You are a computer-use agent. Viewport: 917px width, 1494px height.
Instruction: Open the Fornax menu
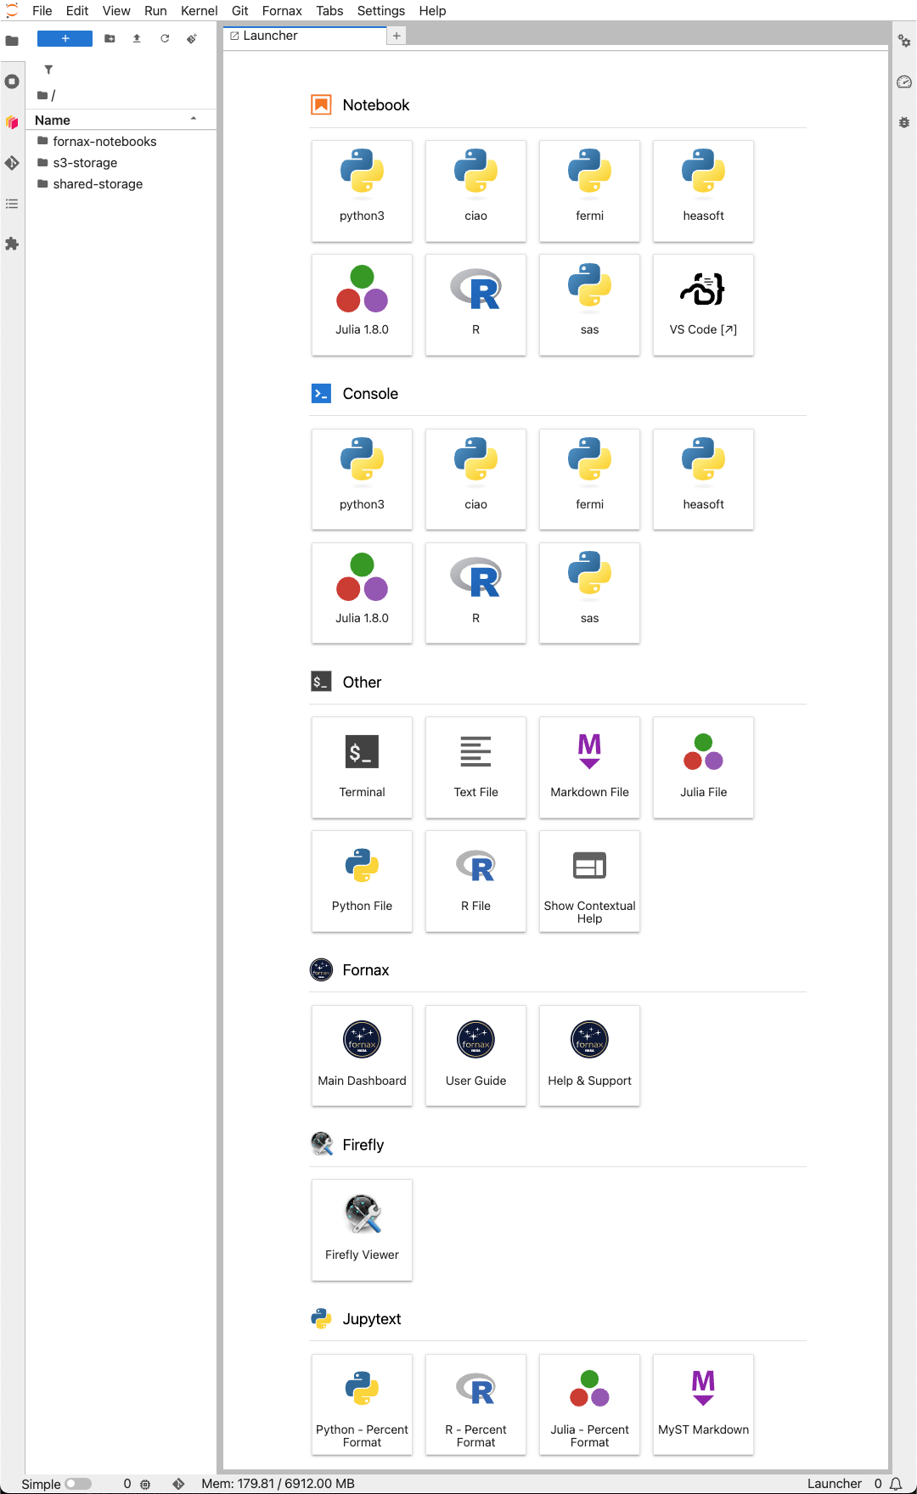click(x=282, y=11)
